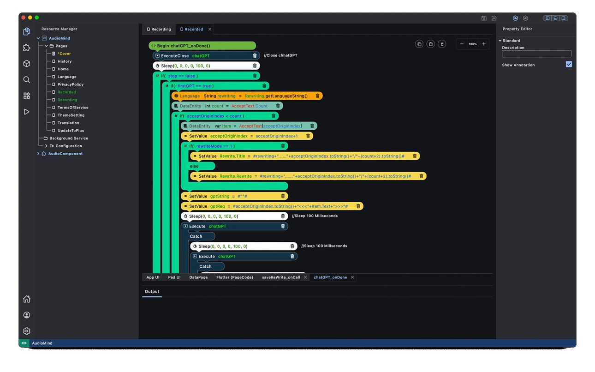Click the 100% zoom level indicator
The width and height of the screenshot is (595, 372).
(x=473, y=44)
